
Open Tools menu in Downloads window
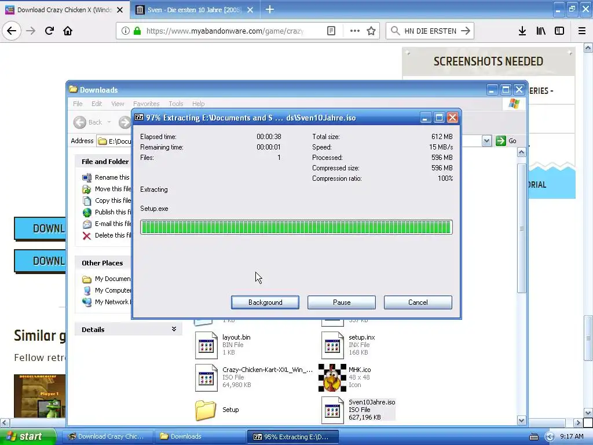click(176, 104)
